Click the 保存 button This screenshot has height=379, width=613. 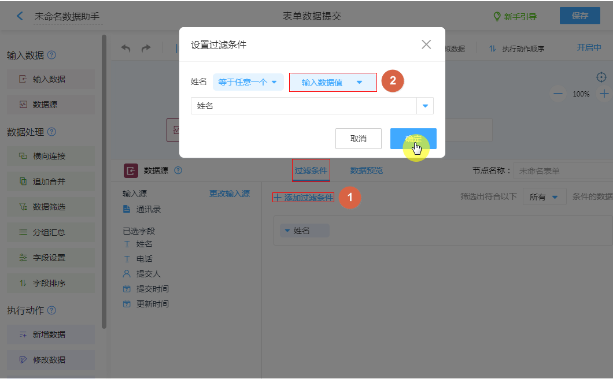[579, 16]
